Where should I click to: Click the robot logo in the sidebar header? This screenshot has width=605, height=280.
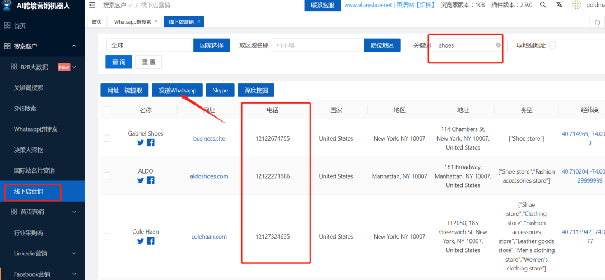point(7,5)
